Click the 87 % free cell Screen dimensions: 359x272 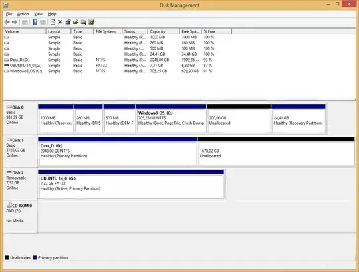click(x=207, y=66)
